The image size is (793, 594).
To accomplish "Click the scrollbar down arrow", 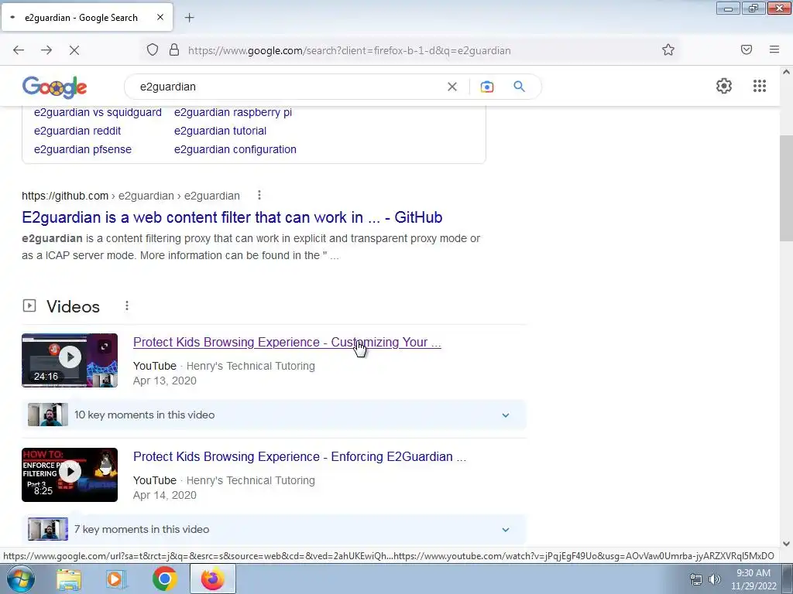I will point(786,544).
